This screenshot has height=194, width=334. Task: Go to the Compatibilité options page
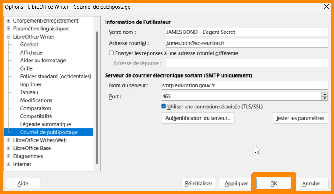coord(36,116)
